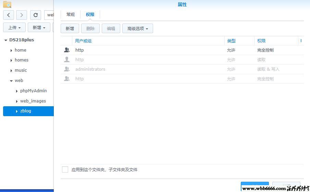Open column options three-dot menu
The height and width of the screenshot is (192, 310).
pyautogui.click(x=301, y=41)
